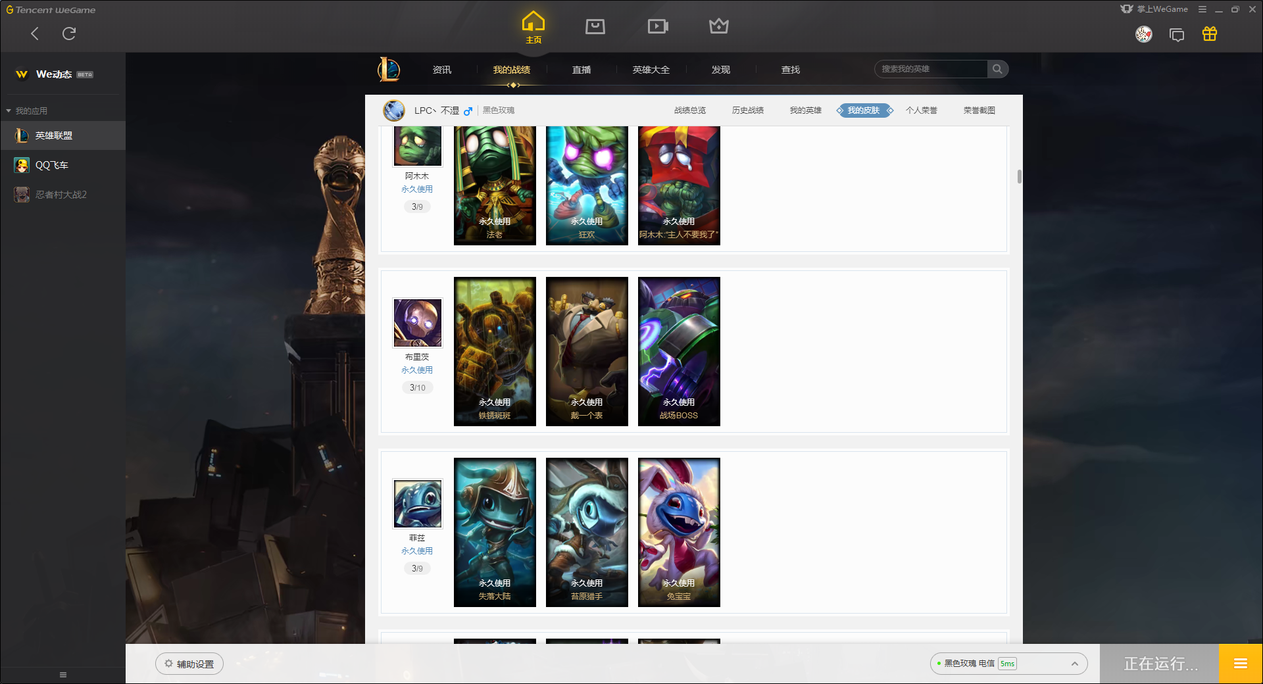
Task: Open the 发现 discover tab
Action: click(721, 70)
